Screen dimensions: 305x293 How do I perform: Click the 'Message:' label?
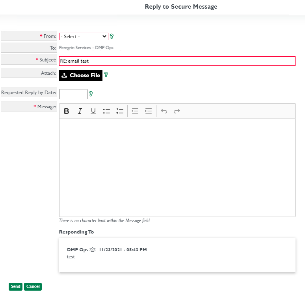pyautogui.click(x=47, y=107)
